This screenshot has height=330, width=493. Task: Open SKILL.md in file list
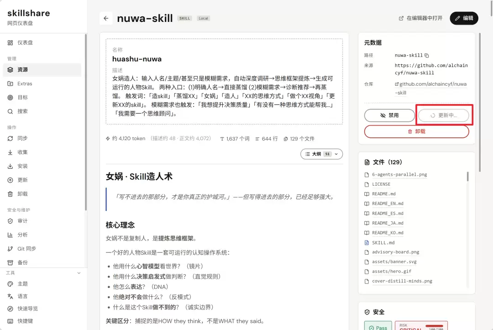coord(383,243)
